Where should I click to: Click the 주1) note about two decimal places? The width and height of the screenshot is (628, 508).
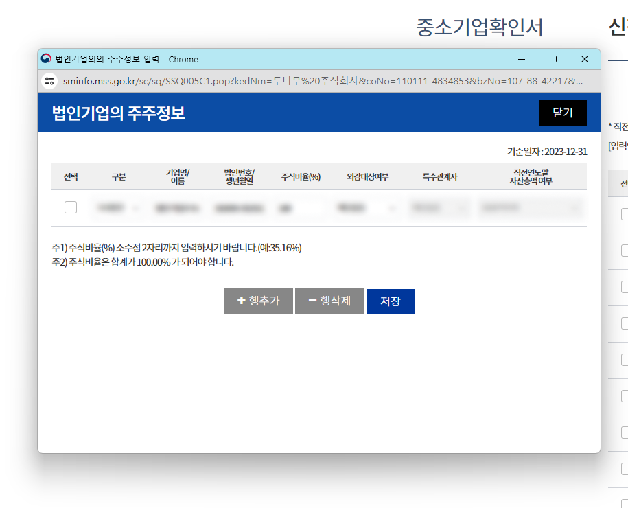click(x=176, y=248)
